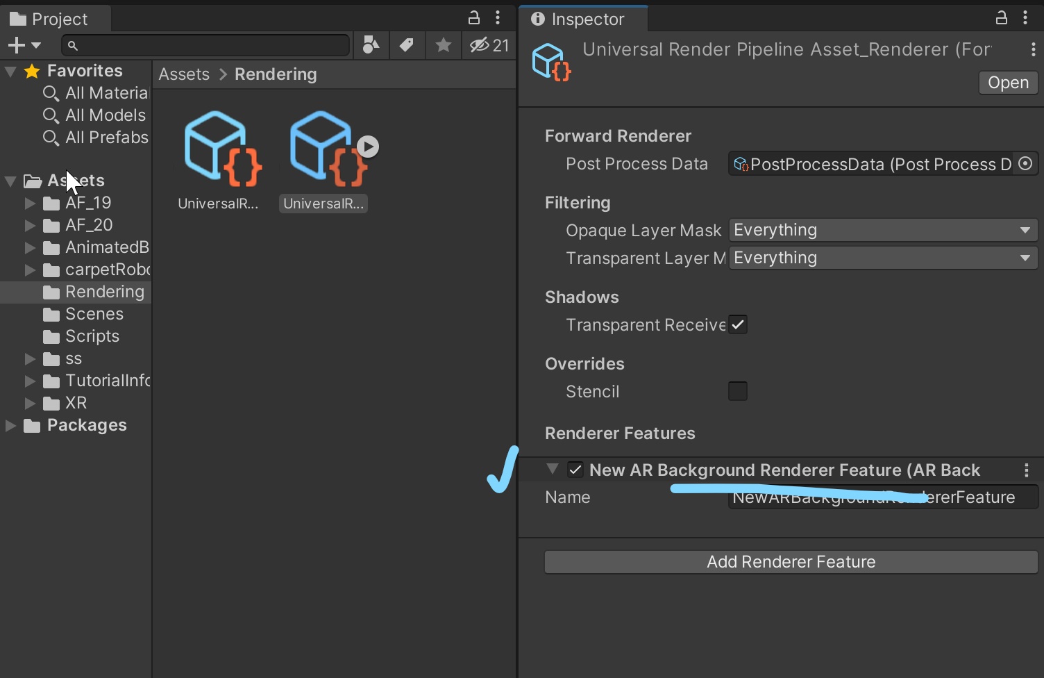Collapse the Assets root folder arrow
The image size is (1044, 678).
(10, 181)
